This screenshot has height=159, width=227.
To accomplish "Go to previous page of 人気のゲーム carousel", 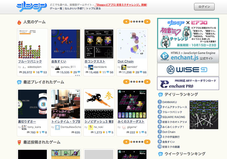I will click(126, 22).
